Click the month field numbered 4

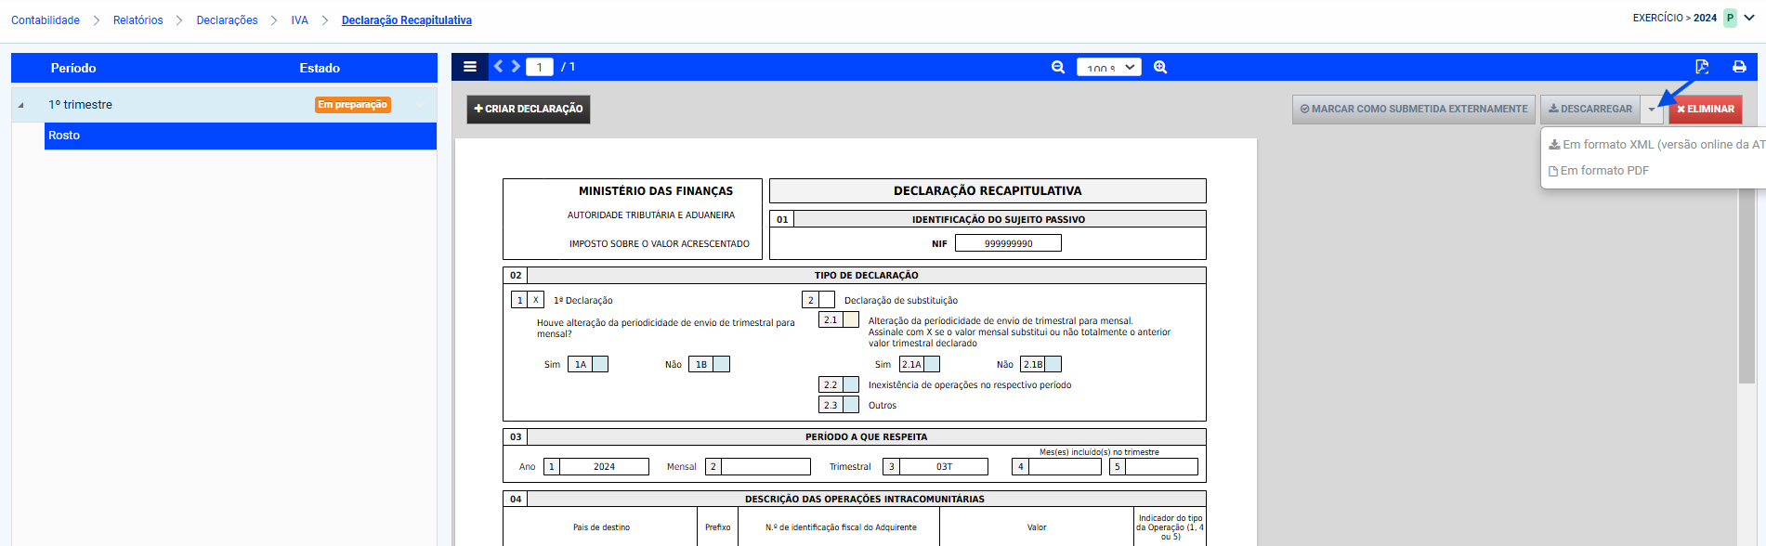1065,466
